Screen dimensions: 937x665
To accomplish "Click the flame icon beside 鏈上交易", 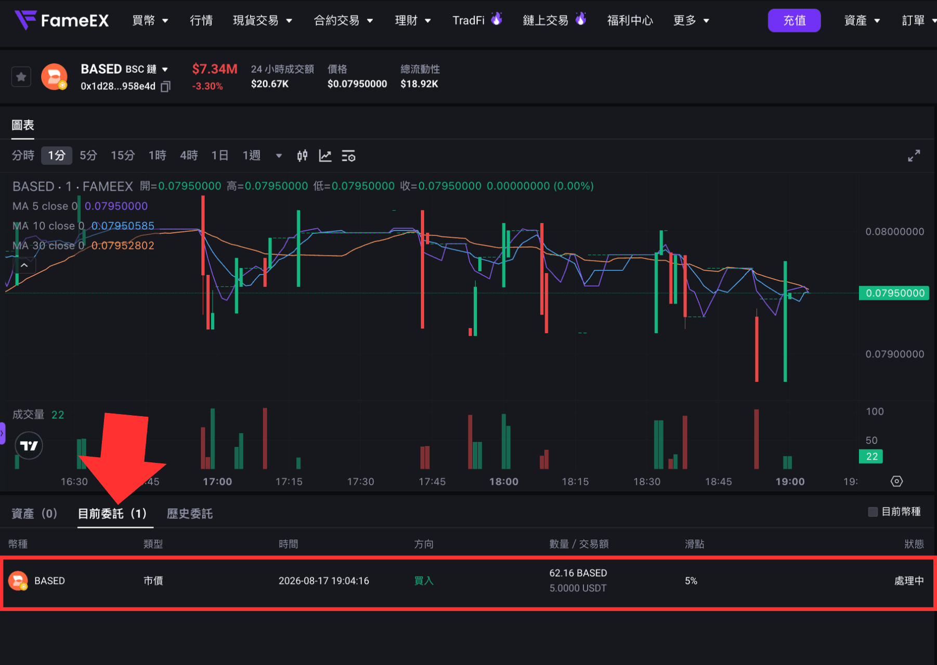I will point(581,19).
